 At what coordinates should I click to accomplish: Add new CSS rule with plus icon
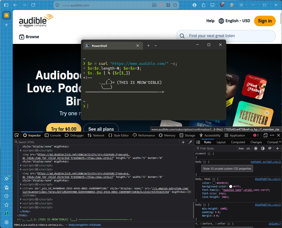point(277,148)
